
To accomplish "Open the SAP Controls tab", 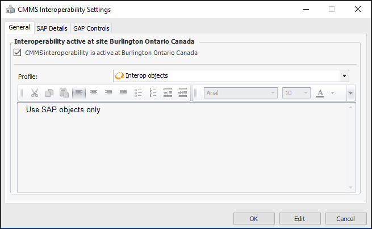I will (x=91, y=28).
